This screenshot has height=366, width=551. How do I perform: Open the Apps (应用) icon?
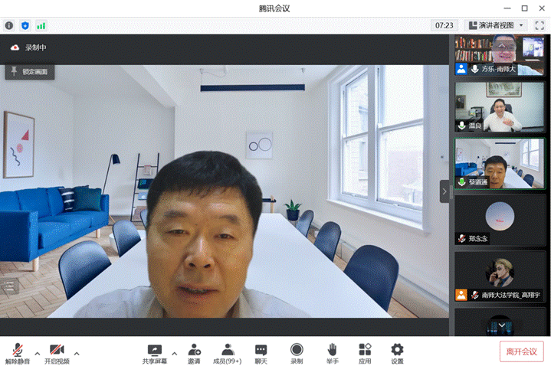[x=365, y=353]
